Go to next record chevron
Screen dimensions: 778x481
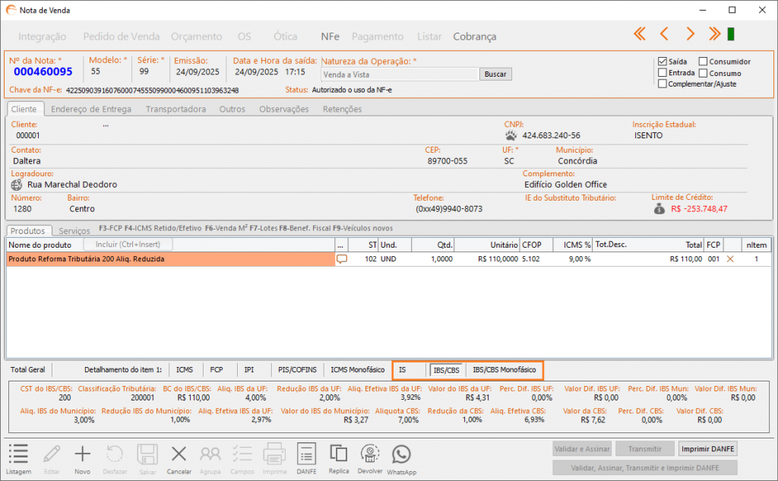point(690,33)
